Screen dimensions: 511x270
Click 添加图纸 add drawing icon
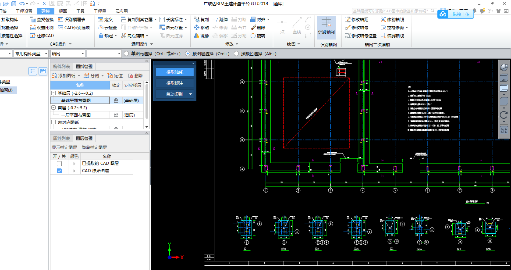click(x=54, y=76)
